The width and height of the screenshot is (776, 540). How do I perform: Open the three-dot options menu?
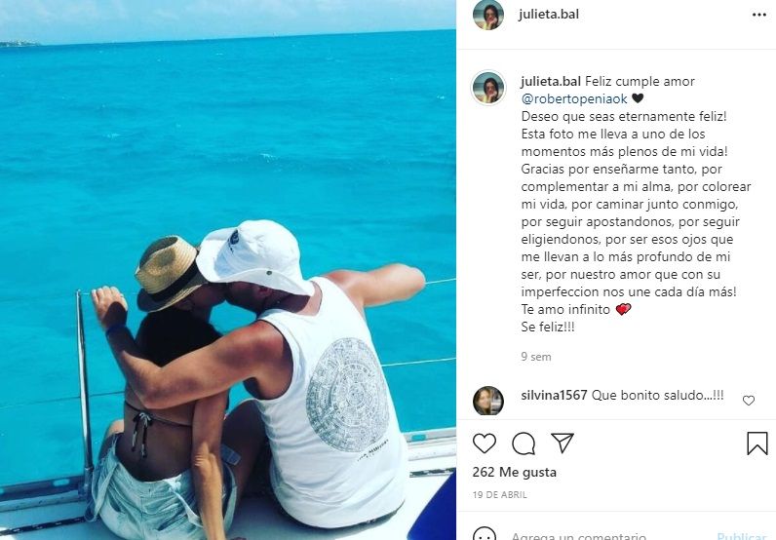(x=759, y=15)
